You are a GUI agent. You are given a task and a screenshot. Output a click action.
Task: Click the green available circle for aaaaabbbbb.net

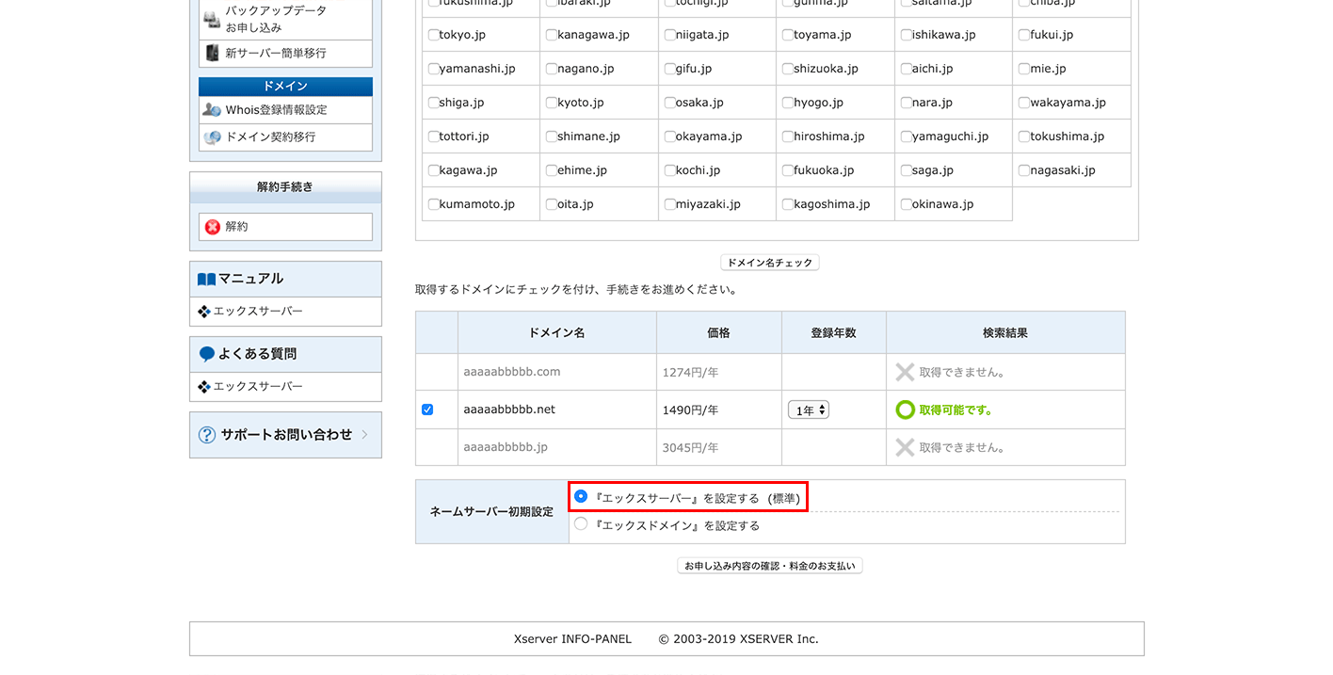(905, 410)
